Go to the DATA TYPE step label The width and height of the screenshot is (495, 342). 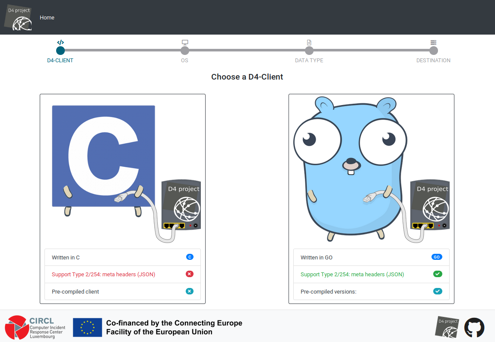(309, 61)
